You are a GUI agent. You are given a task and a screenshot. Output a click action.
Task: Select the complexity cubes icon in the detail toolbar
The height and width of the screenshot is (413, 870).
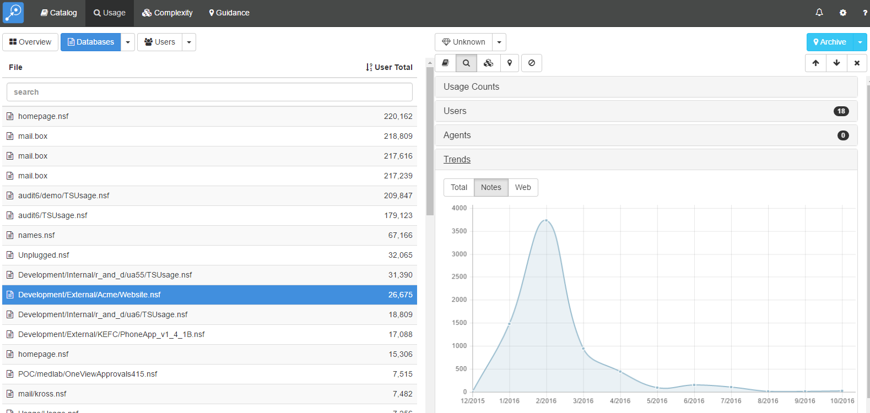(489, 63)
